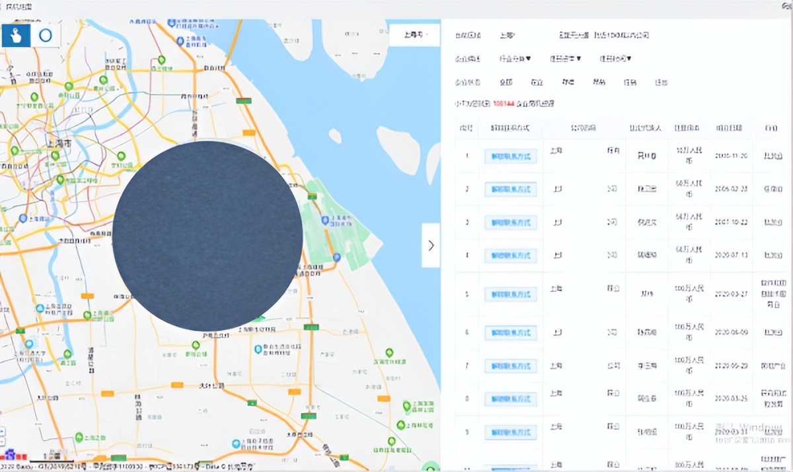Image resolution: width=793 pixels, height=472 pixels.
Task: Select the circle draw tool beside the hand tool
Action: (x=45, y=36)
